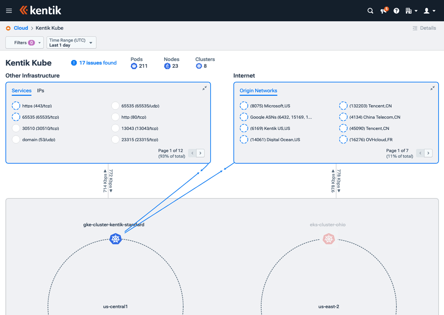Image resolution: width=444 pixels, height=315 pixels.
Task: Go to Cloud breadcrumb link
Action: point(21,28)
